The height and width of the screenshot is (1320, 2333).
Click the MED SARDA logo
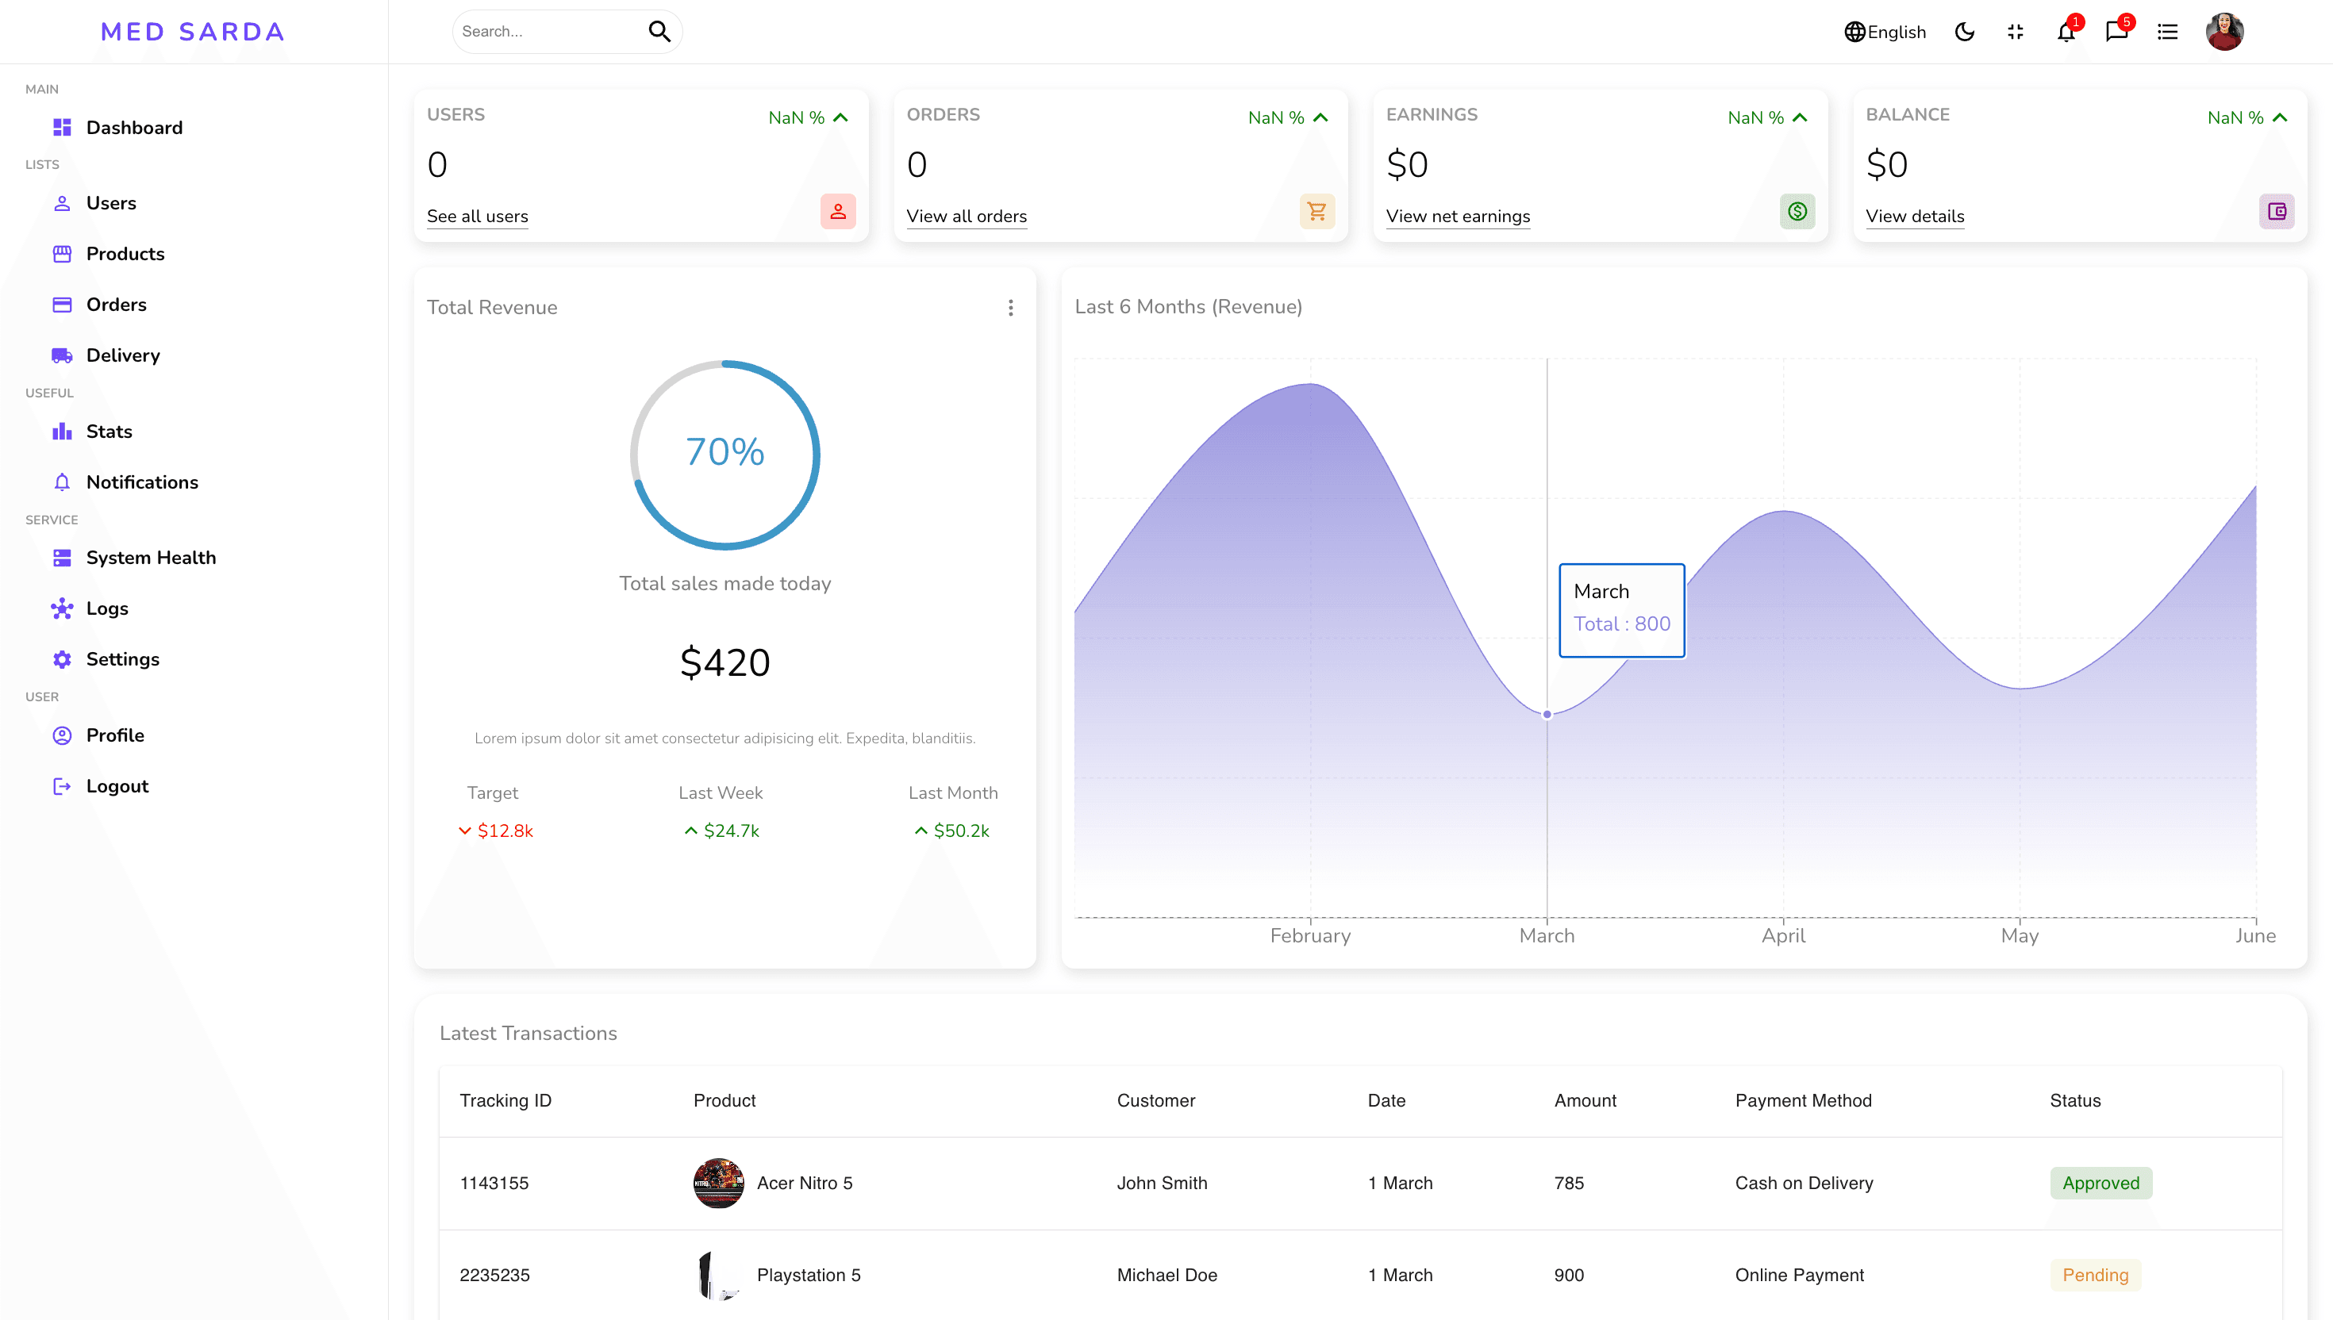pyautogui.click(x=193, y=32)
